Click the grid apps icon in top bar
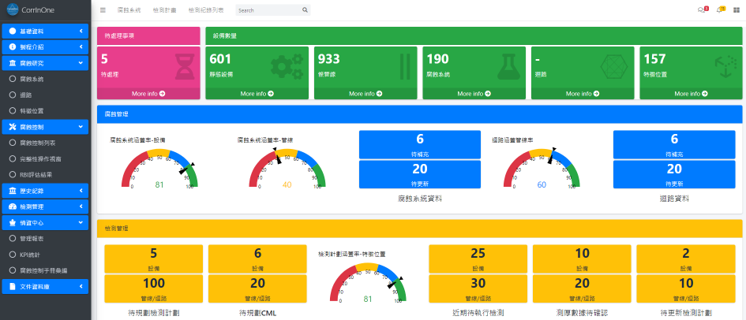 tap(737, 10)
